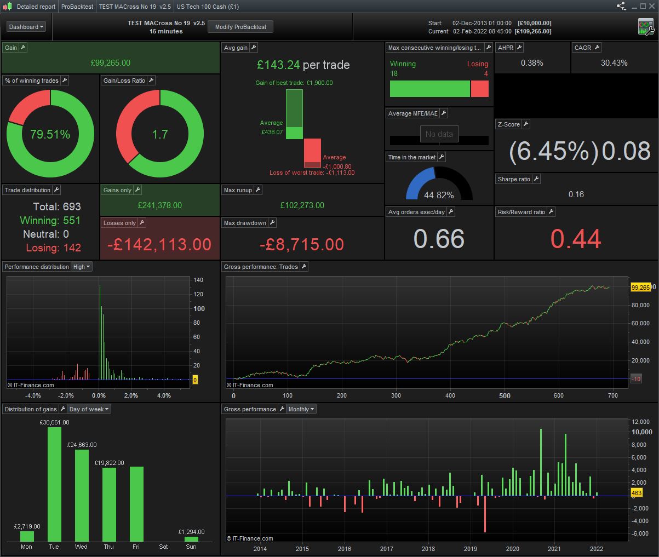Click wrench next to Risk/Reward ratio
Image resolution: width=659 pixels, height=557 pixels.
(x=551, y=212)
